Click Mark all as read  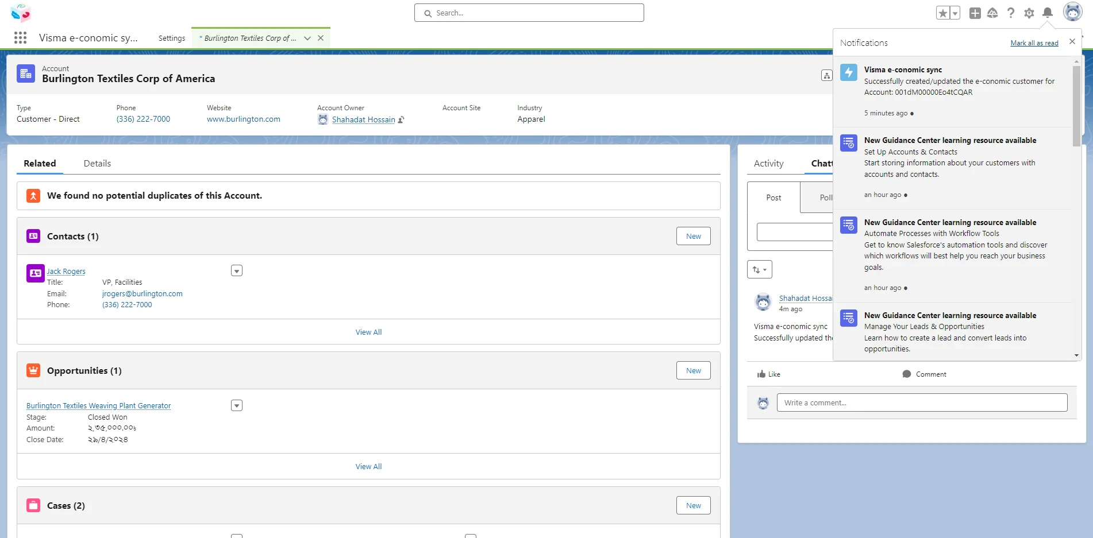1034,43
